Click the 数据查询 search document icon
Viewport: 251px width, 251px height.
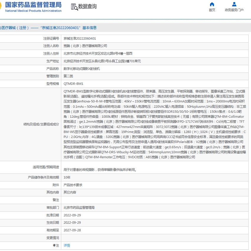point(75,7)
